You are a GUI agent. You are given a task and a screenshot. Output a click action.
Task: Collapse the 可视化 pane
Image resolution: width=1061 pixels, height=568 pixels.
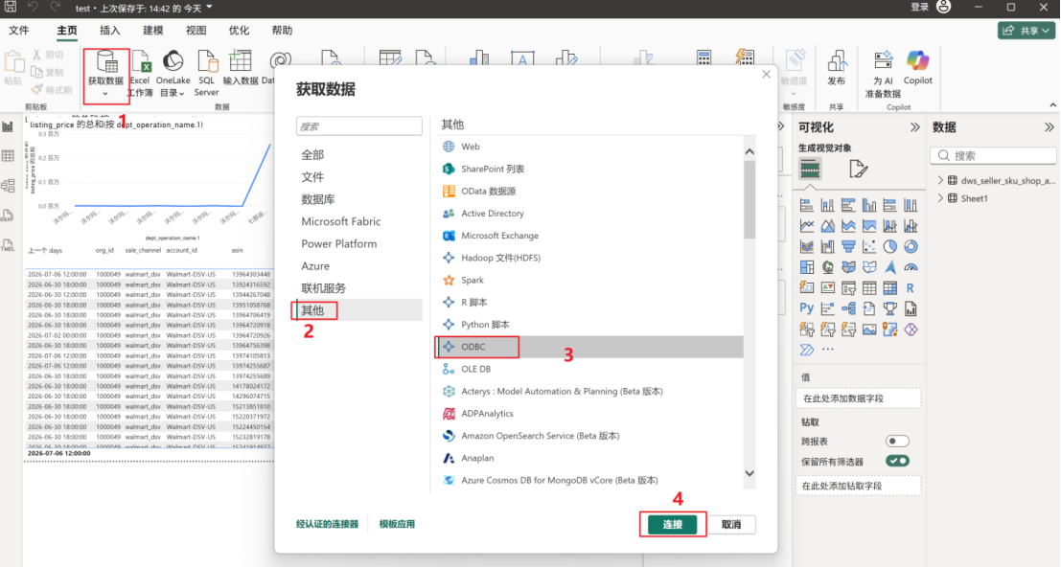pos(915,127)
